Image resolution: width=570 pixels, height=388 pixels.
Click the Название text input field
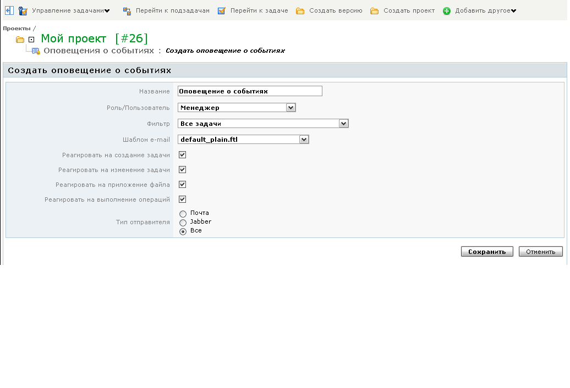(250, 91)
